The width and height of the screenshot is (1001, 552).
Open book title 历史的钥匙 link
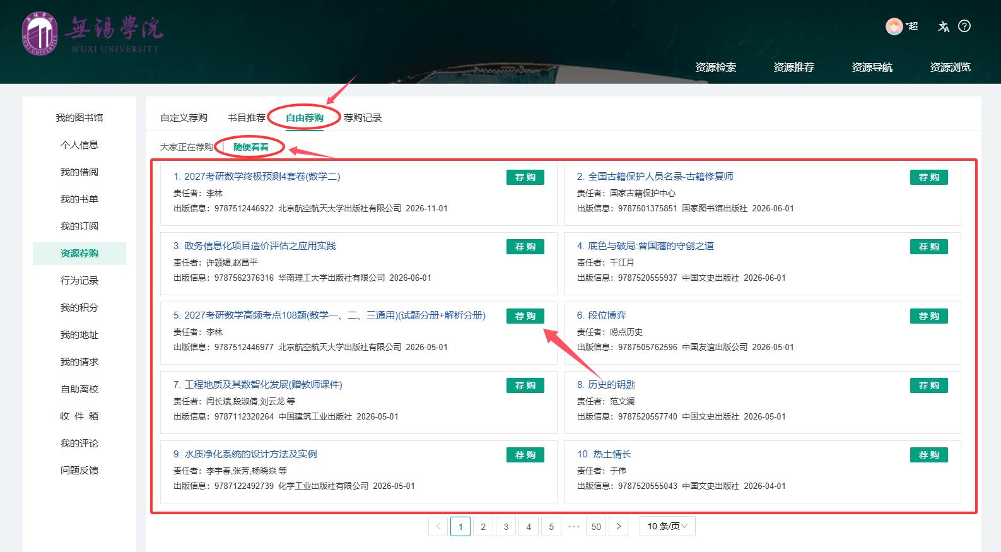[611, 385]
